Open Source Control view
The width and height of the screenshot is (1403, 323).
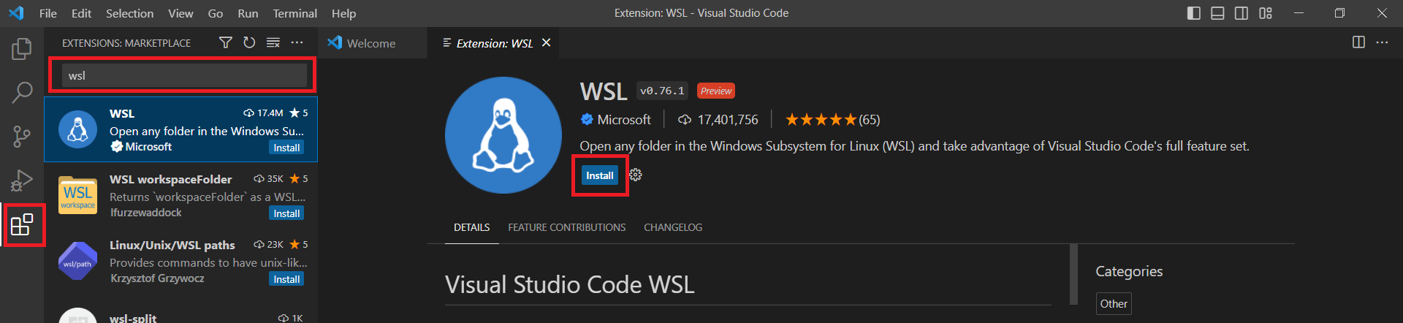[22, 137]
